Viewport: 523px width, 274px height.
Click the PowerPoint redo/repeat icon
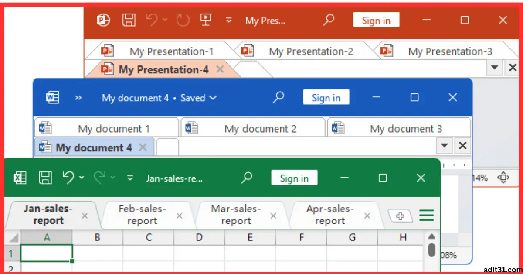pos(183,20)
